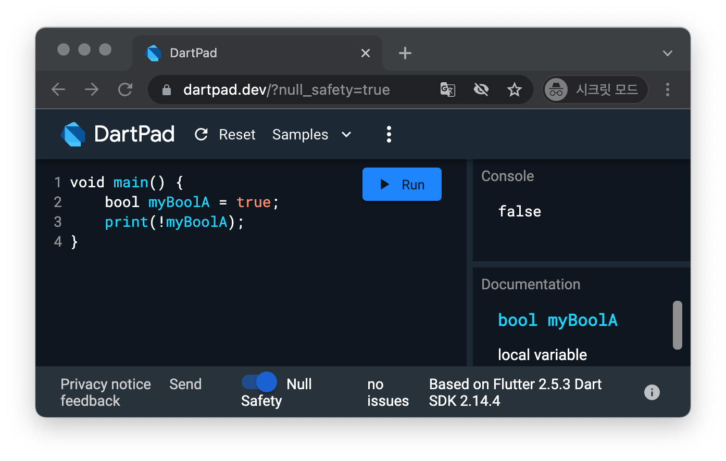Click the Documentation panel scrollbar
This screenshot has height=461, width=726.
click(x=677, y=325)
